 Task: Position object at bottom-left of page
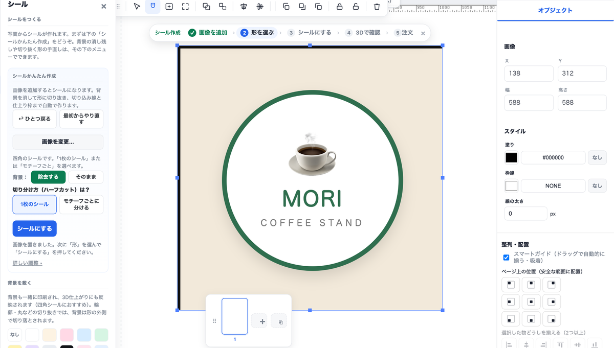tap(511, 319)
